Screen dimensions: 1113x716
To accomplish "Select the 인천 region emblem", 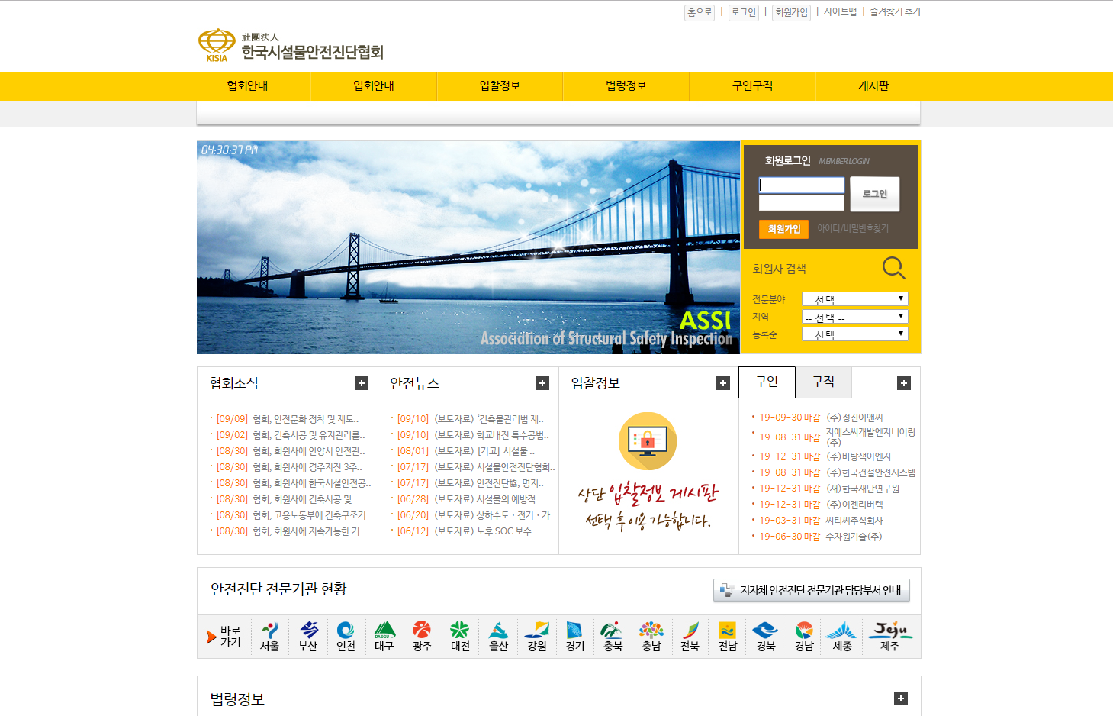I will 346,637.
